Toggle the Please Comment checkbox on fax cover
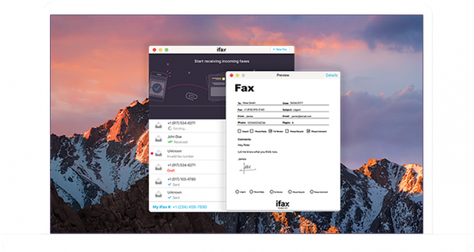 [308, 131]
